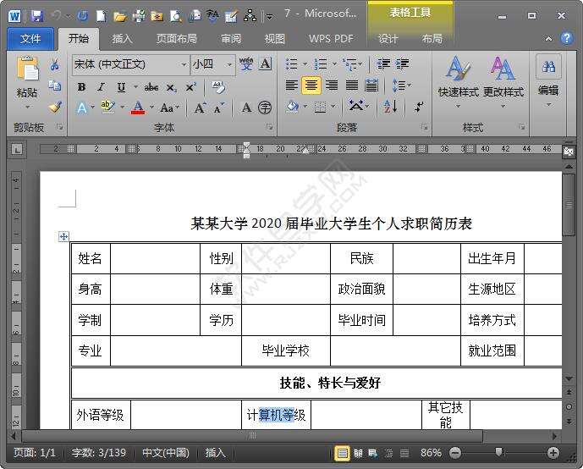The height and width of the screenshot is (469, 583).
Task: Apply the text highlight color
Action: click(x=107, y=108)
